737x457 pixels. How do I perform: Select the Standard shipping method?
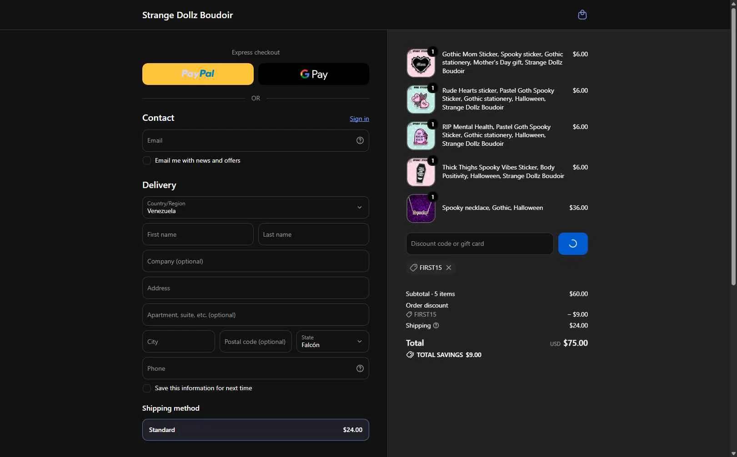pos(256,430)
